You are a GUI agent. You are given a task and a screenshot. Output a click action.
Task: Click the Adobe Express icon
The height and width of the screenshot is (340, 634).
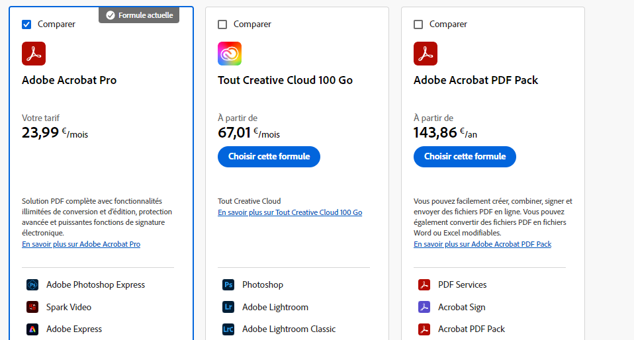point(32,329)
